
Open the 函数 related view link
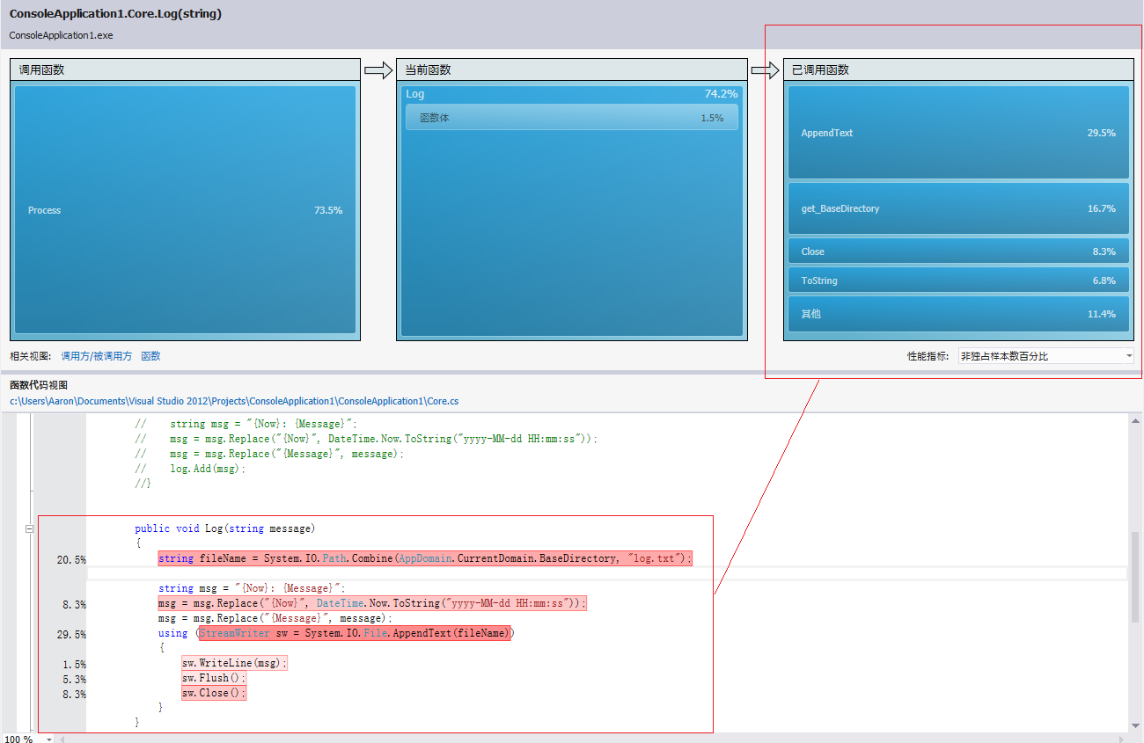150,356
